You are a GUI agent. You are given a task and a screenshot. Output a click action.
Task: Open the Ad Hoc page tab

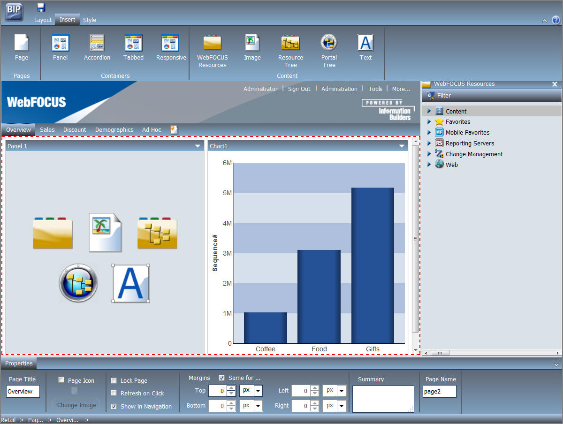click(152, 129)
